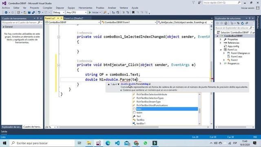Click the Solution Explorer search magnifier icon
Viewport: 261px width, 147px height.
coord(251,28)
